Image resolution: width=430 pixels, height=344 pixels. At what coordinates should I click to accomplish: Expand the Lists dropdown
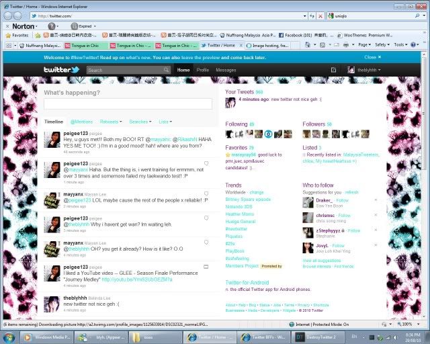click(x=165, y=122)
